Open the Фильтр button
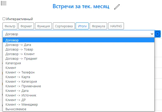The image size is (162, 112). (x=10, y=26)
